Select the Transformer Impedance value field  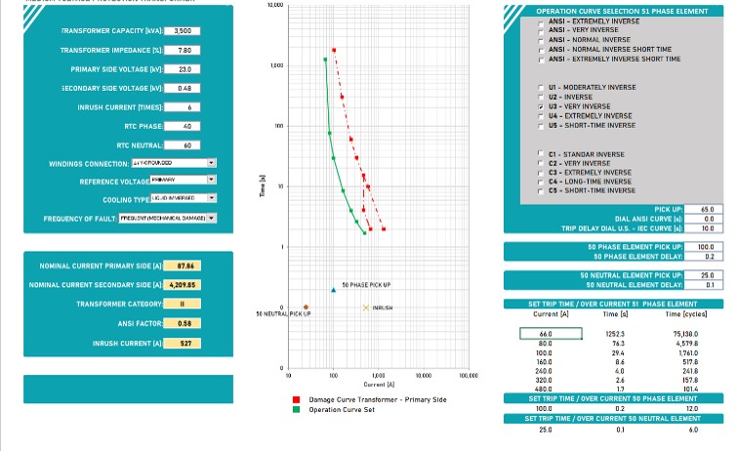183,50
